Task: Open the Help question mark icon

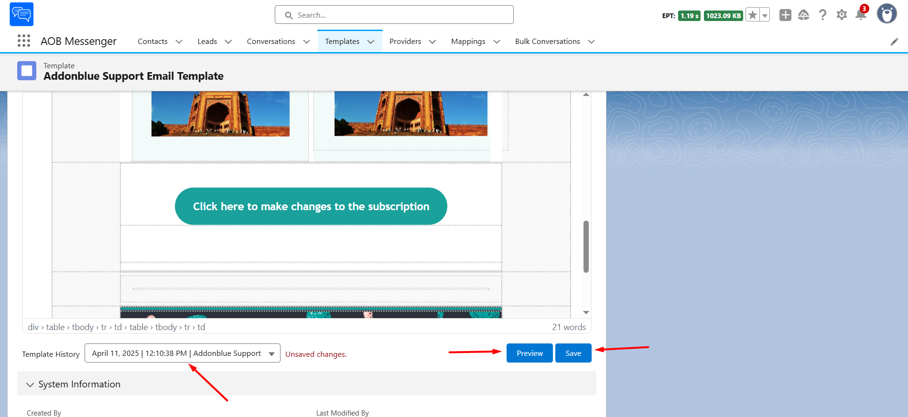Action: pyautogui.click(x=822, y=15)
